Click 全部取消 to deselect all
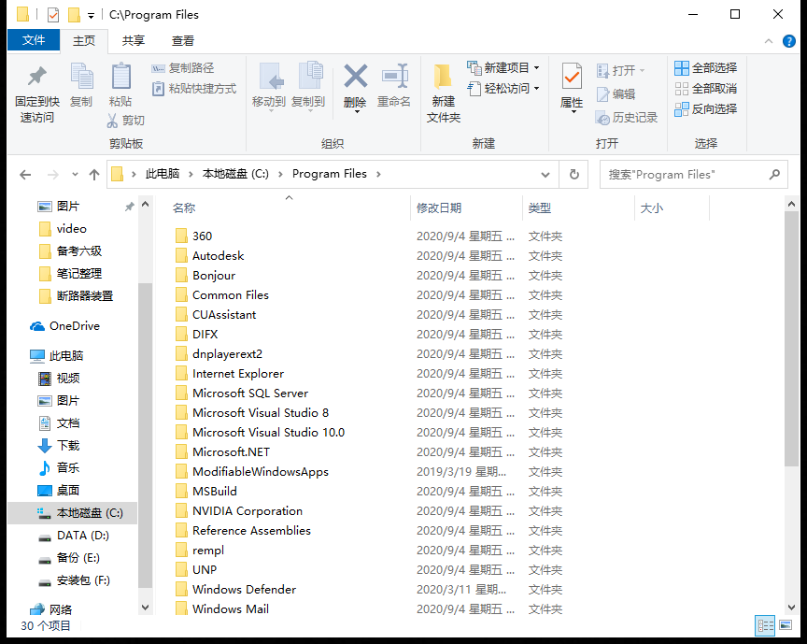 pos(705,89)
